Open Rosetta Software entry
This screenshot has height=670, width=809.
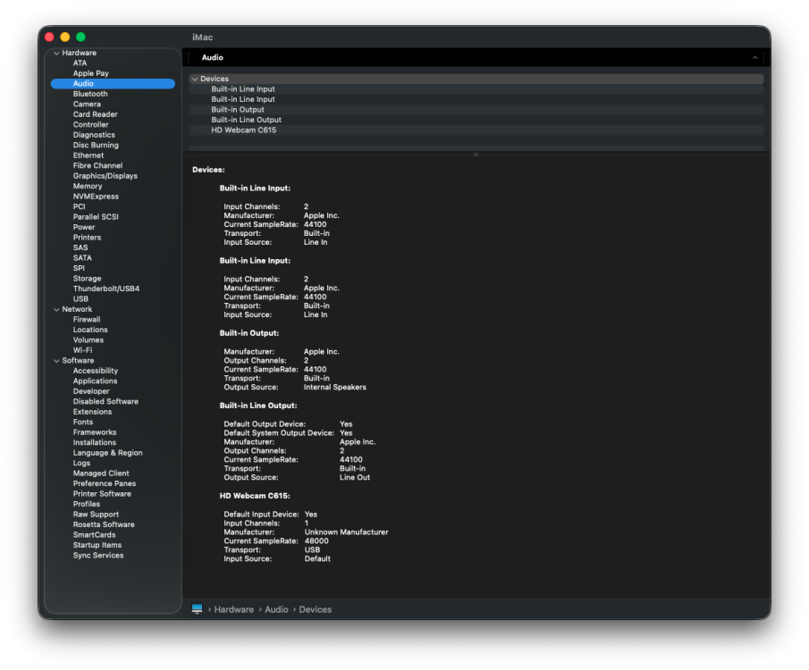104,525
